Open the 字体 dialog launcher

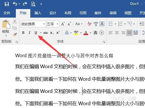[x=104, y=42]
